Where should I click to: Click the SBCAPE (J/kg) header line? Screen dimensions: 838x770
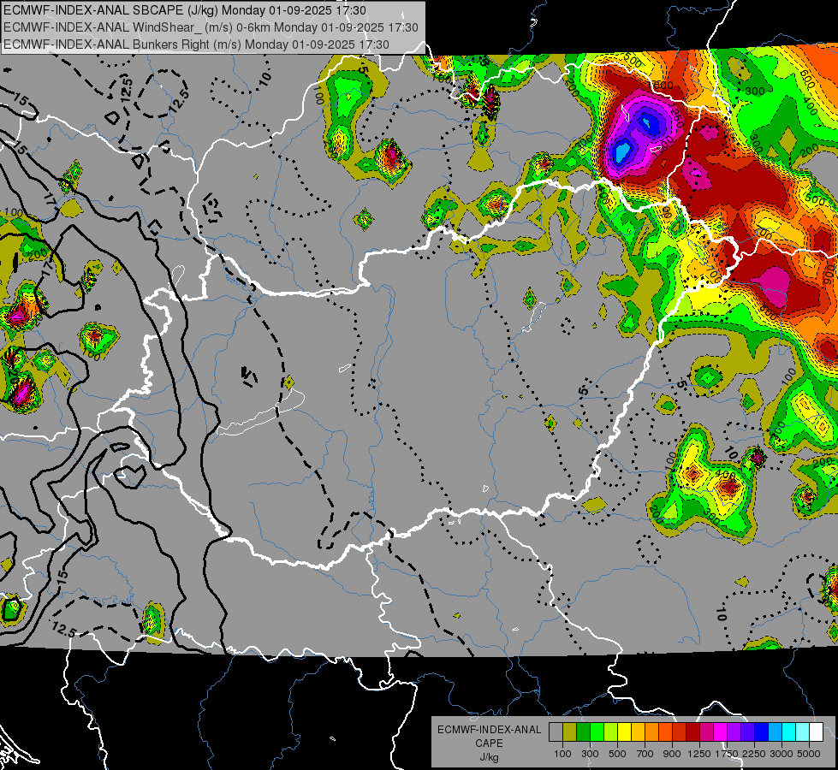coord(185,10)
